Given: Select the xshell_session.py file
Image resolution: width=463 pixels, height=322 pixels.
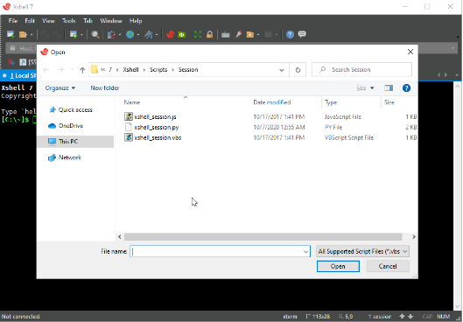Looking at the screenshot, I should pos(157,127).
